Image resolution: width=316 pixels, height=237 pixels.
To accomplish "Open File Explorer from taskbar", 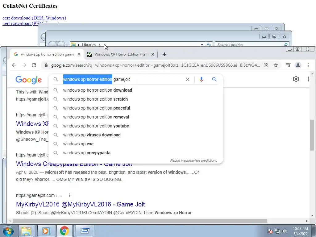I will tap(27, 231).
